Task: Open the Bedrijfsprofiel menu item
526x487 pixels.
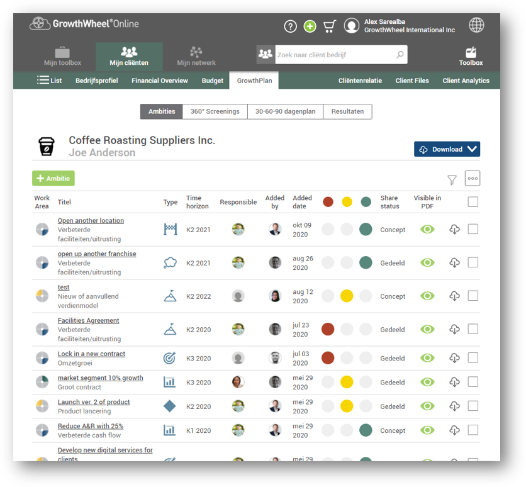Action: pyautogui.click(x=97, y=81)
